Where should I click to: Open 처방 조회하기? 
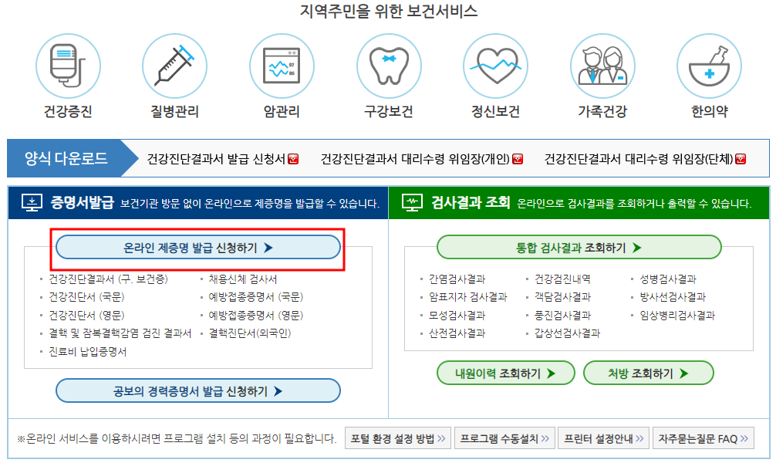649,373
